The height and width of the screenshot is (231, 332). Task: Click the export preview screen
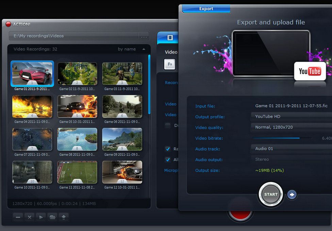click(x=271, y=53)
